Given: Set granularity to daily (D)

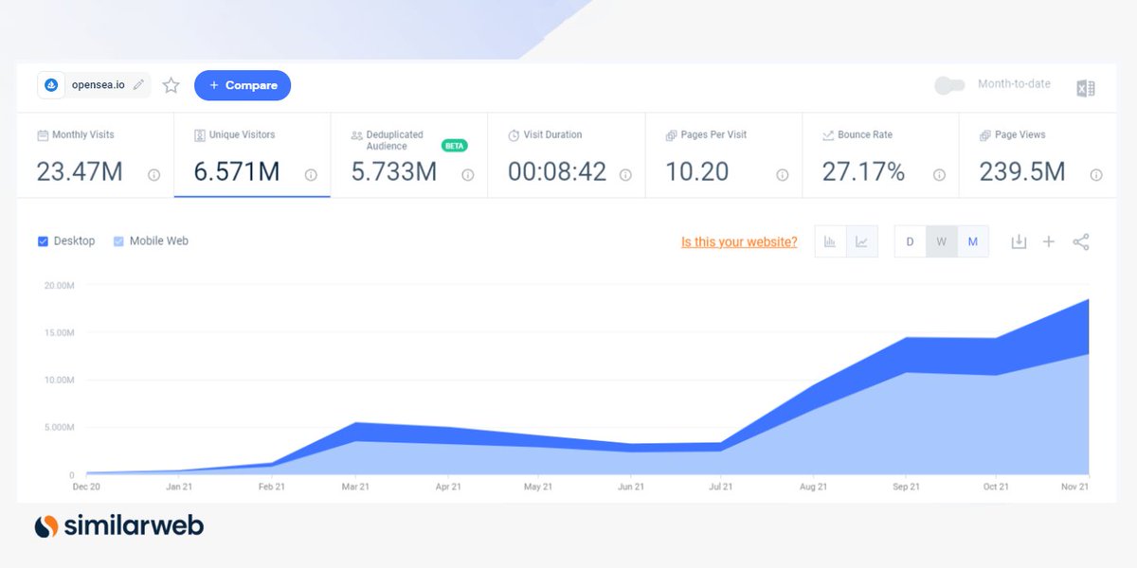Looking at the screenshot, I should click(x=910, y=241).
